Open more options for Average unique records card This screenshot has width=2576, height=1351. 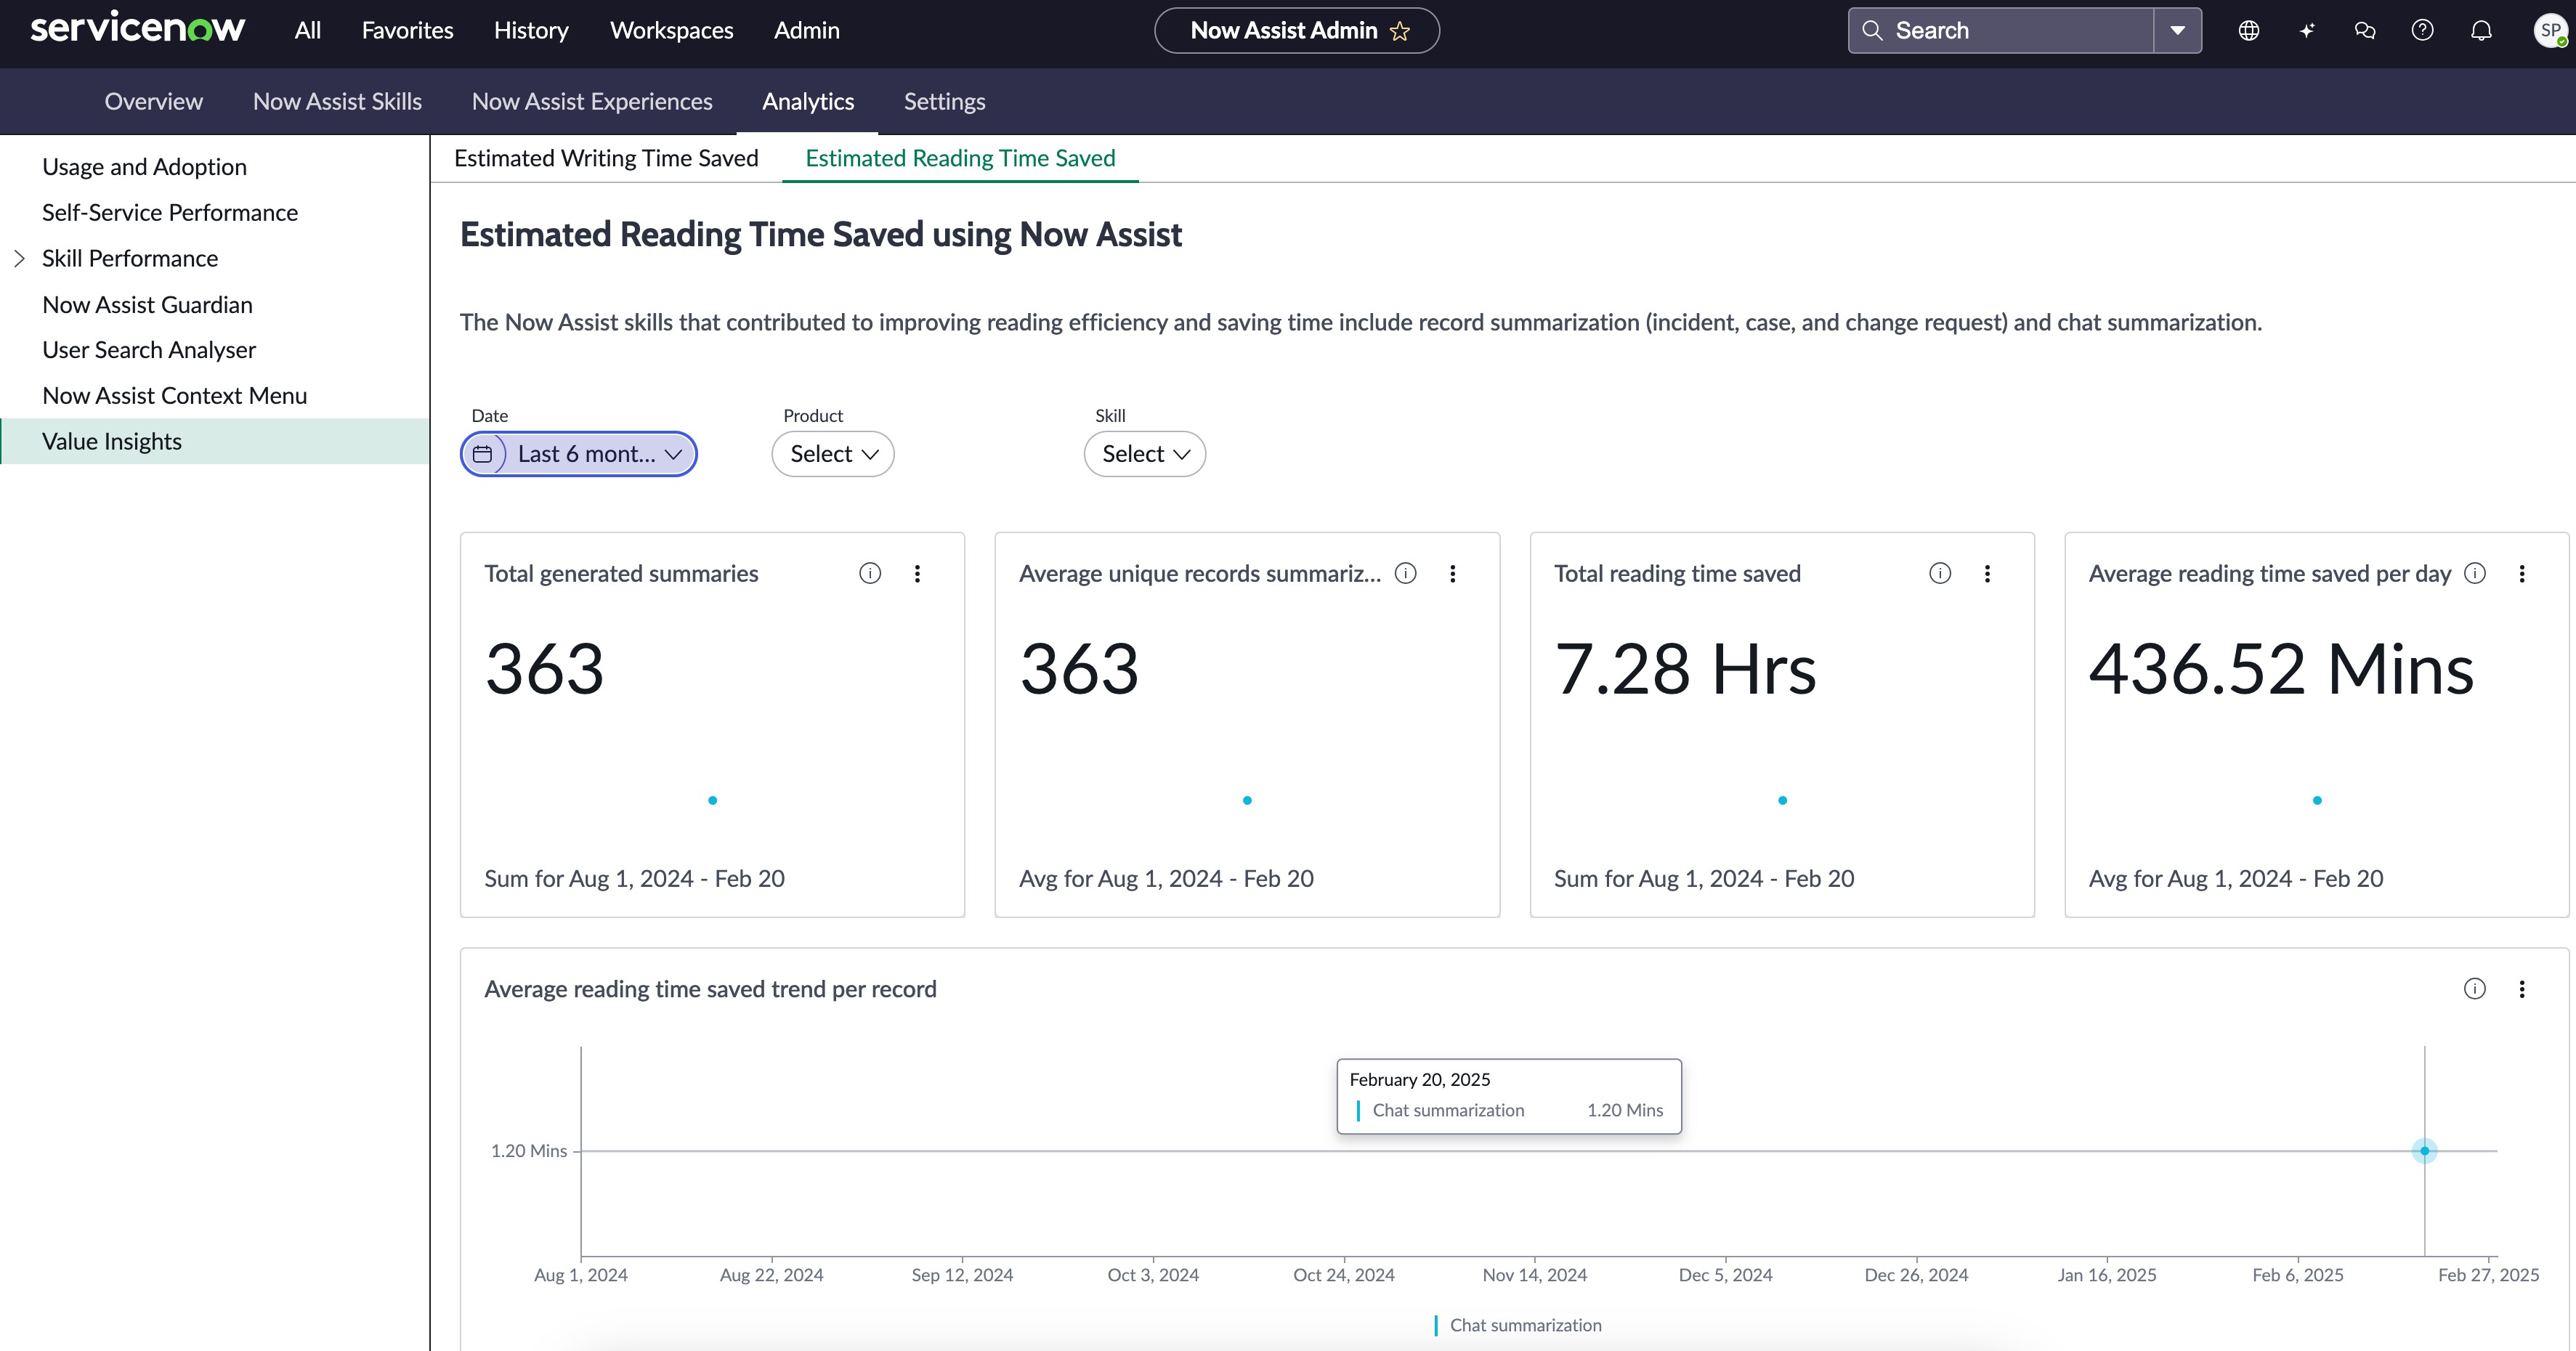1452,573
